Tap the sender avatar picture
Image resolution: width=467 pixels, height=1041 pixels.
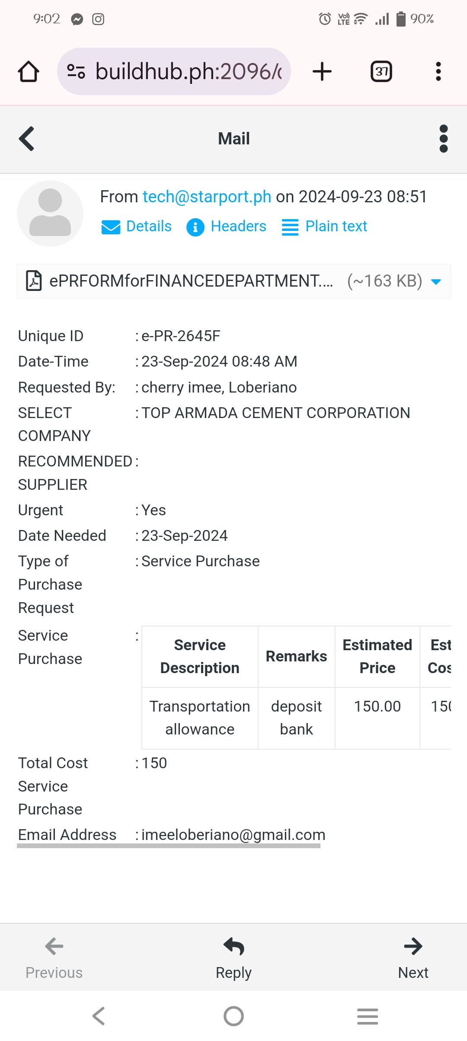click(50, 214)
